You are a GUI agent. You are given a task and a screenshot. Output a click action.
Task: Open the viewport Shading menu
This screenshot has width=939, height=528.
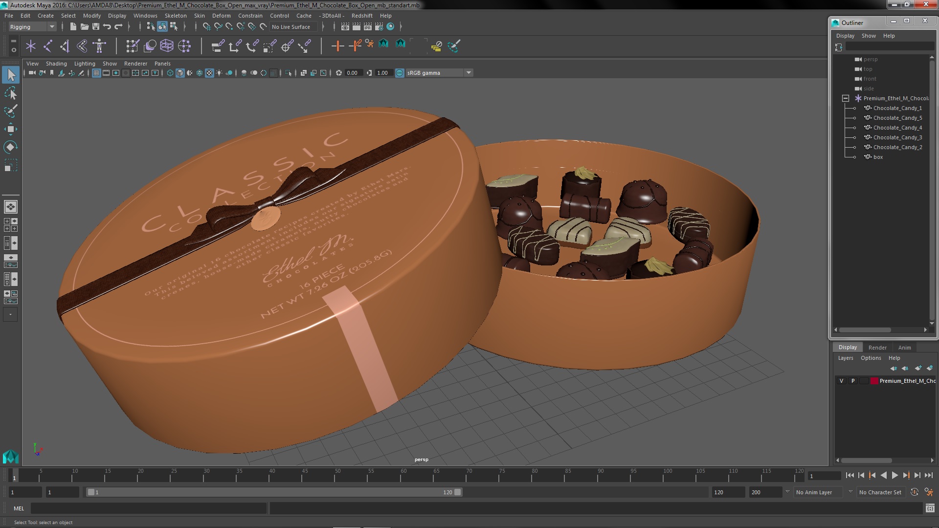tap(56, 64)
